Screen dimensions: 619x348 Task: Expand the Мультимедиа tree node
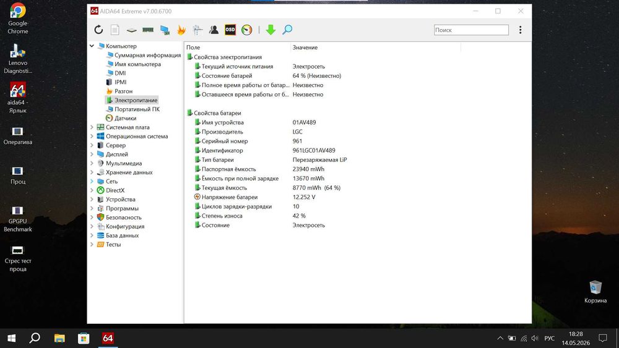[92, 163]
